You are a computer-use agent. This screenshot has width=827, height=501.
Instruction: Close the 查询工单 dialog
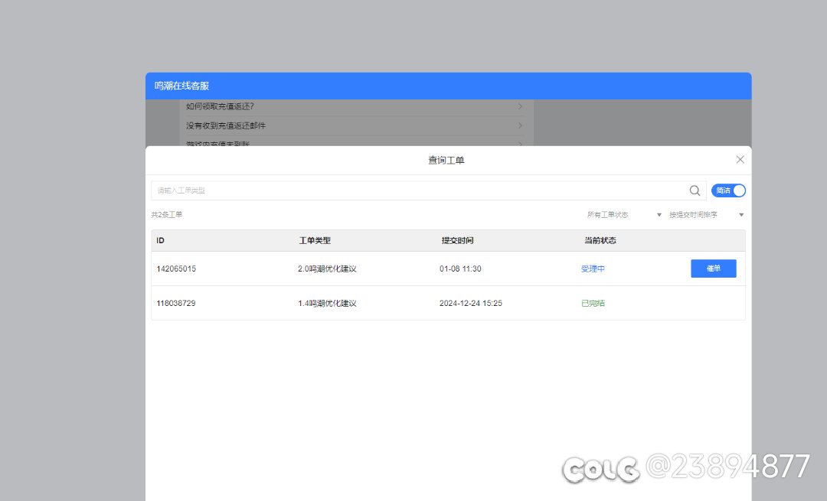740,160
